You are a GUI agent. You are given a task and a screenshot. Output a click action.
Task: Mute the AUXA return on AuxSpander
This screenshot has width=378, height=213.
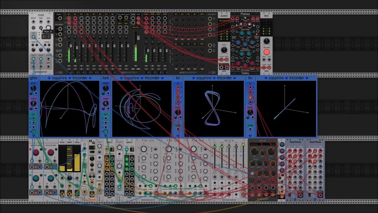point(146,66)
